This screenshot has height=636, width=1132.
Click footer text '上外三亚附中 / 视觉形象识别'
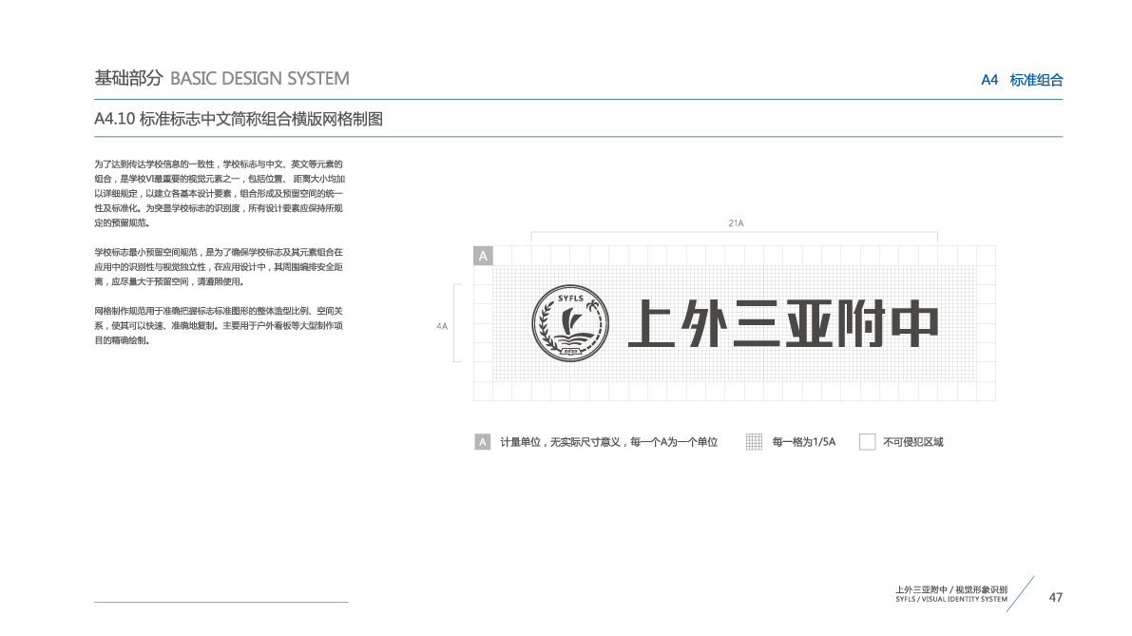point(950,589)
